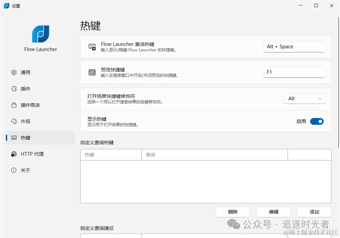Maximize the 设置 window
Screen dimensions: 340x238
tap(316, 6)
